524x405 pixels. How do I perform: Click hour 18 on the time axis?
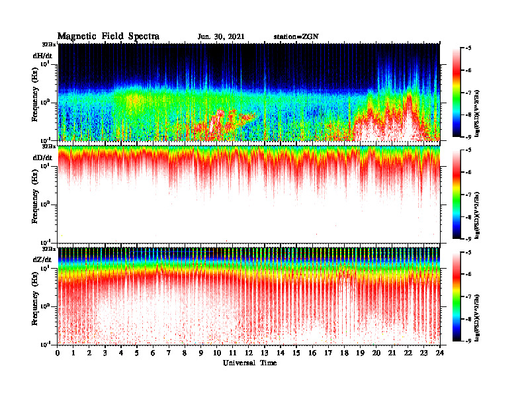tap(344, 353)
